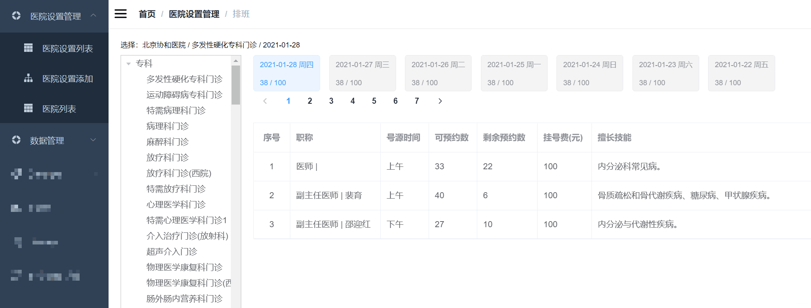Select 心理医学科门诊 in department tree
The image size is (811, 308).
[176, 205]
